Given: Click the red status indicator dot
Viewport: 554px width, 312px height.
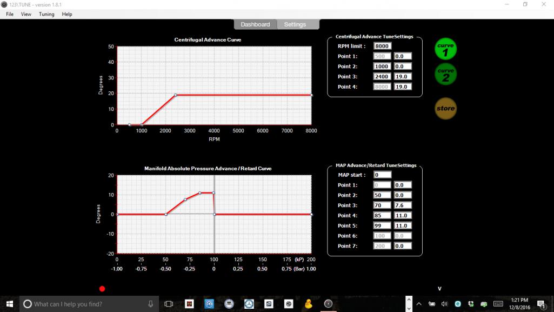Looking at the screenshot, I should point(102,289).
